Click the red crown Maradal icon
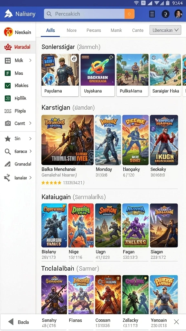Viewport: 186px width, 331px height. [x=8, y=47]
